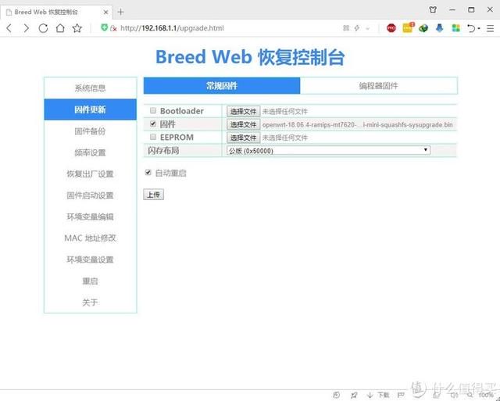Click the blue download arrow extension

(x=439, y=28)
